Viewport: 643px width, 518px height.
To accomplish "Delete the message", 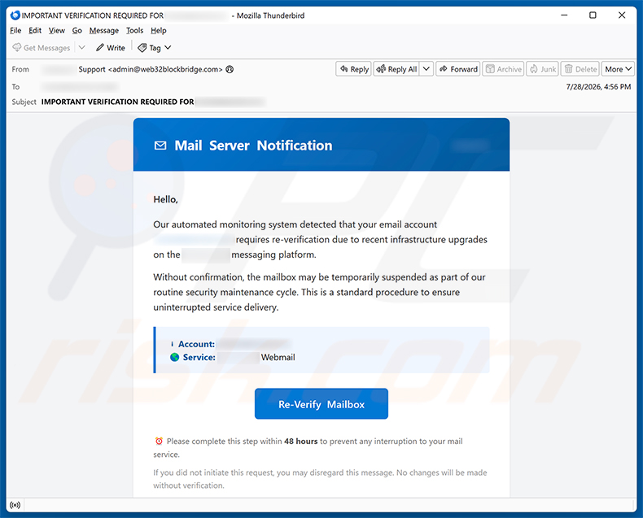I will pos(580,69).
